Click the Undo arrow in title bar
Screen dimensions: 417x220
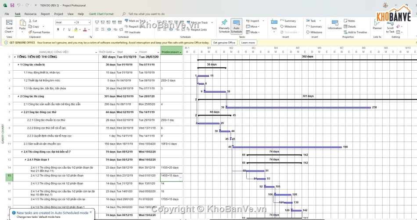point(18,5)
